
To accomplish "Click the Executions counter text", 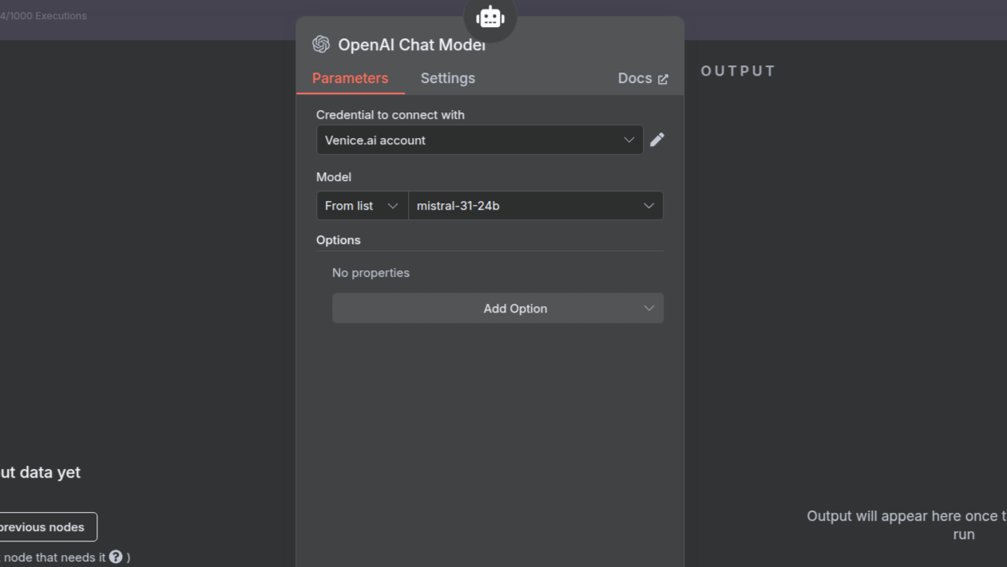I will coord(44,16).
